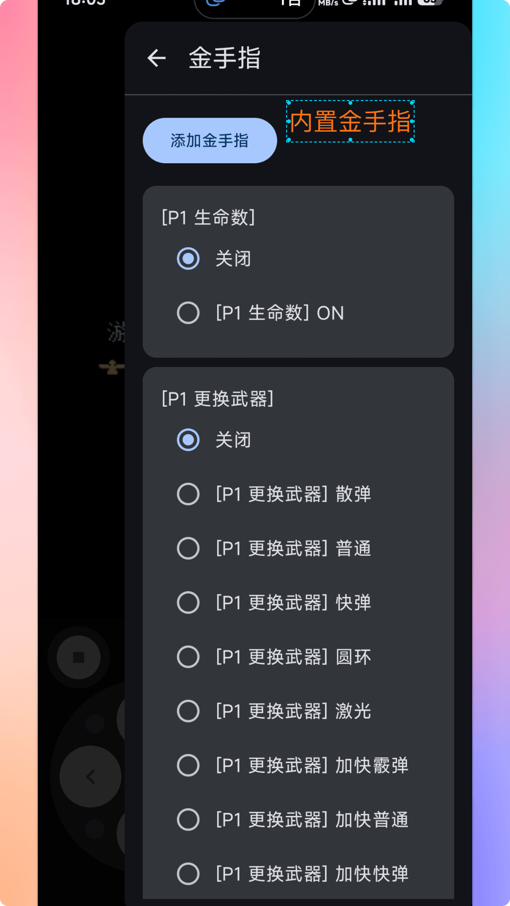Select the 内置金手指 annotation box
The image size is (510, 906).
(350, 121)
